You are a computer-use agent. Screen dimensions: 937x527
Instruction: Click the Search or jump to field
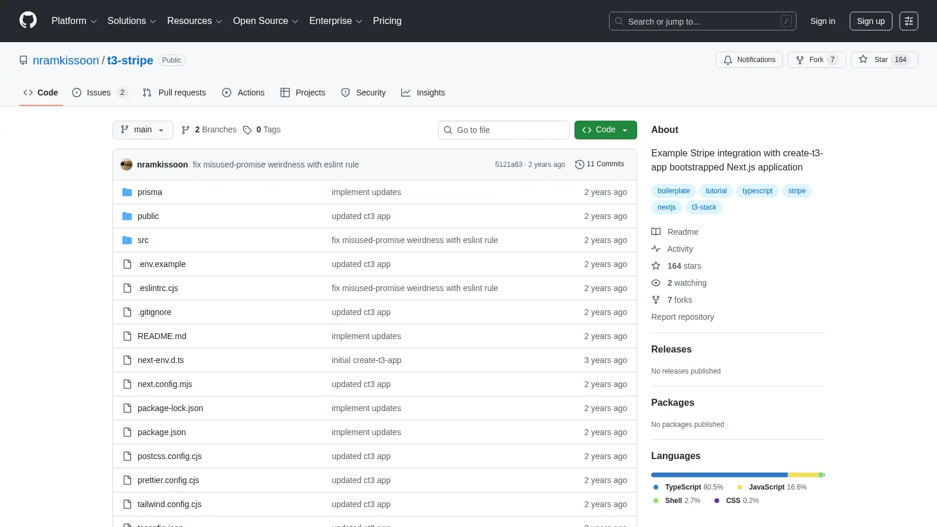[x=703, y=21]
